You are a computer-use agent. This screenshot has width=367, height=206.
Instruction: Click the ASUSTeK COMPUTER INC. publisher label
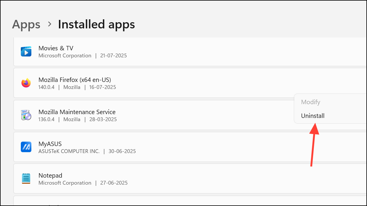click(69, 151)
